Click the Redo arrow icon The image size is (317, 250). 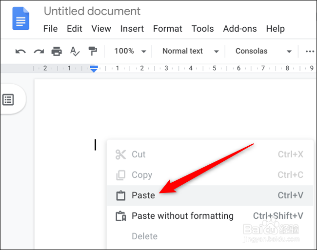click(x=39, y=51)
